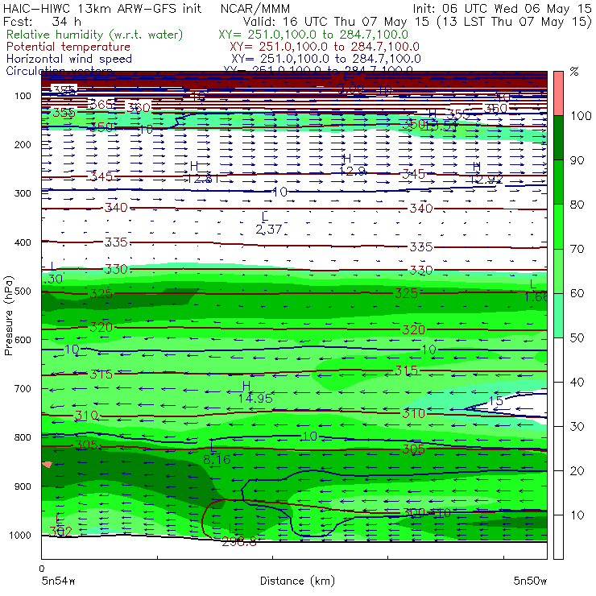596x596 pixels.
Task: Click the L 8.16 wind speed minimum label
Action: coord(217,453)
